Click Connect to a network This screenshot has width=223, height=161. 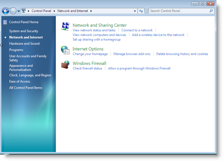137,30
